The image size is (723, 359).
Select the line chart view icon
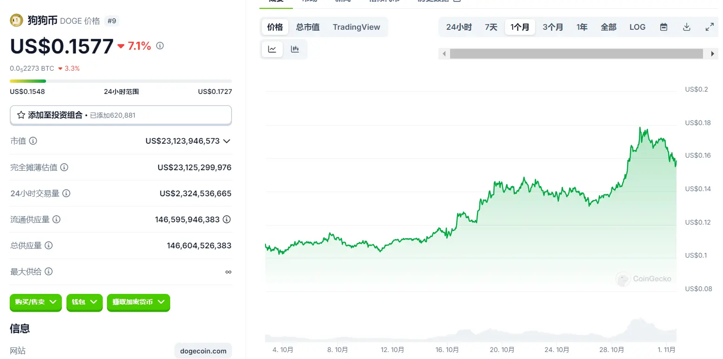click(272, 49)
